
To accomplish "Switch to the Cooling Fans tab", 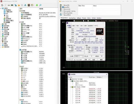I will tap(72, 18).
